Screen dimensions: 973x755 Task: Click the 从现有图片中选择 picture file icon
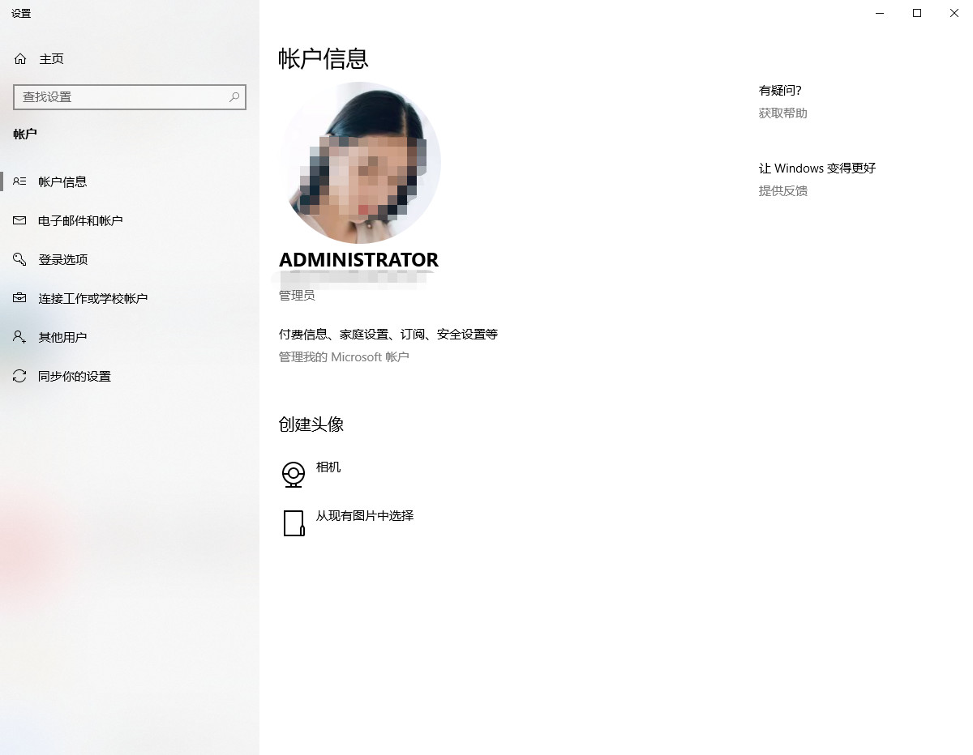click(294, 523)
